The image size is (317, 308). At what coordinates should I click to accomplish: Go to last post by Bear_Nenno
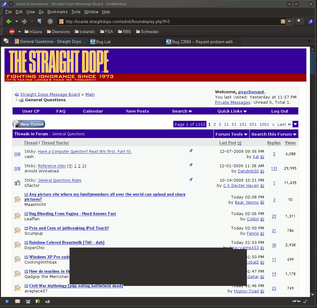tap(262, 202)
